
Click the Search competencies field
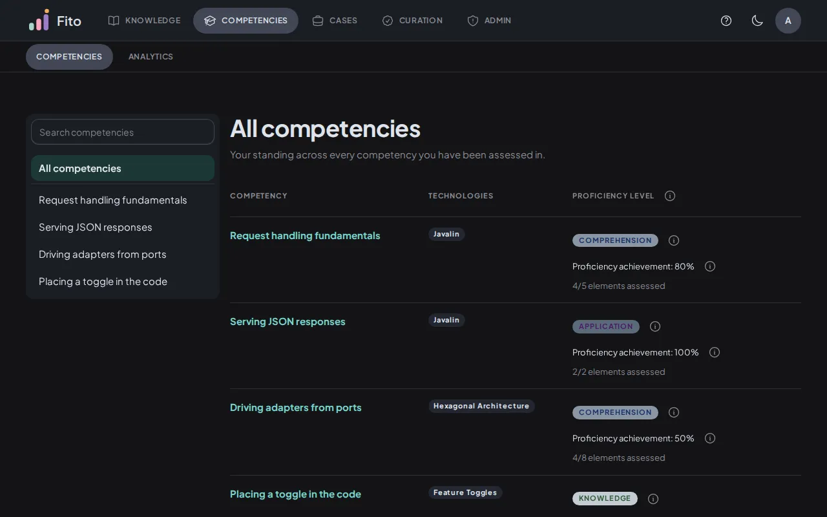coord(123,132)
